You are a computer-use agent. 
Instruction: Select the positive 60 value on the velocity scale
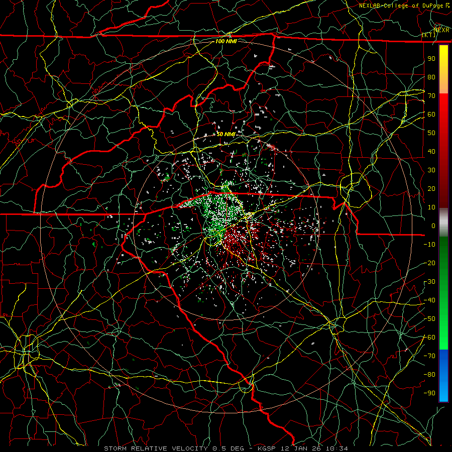(x=431, y=115)
